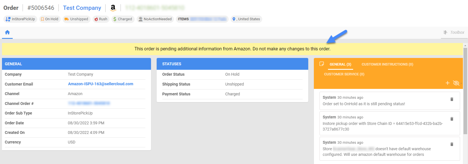Viewport: 468px width, 164px height.
Task: Toggle notes visibility with crossed-eye icon
Action: (x=456, y=83)
